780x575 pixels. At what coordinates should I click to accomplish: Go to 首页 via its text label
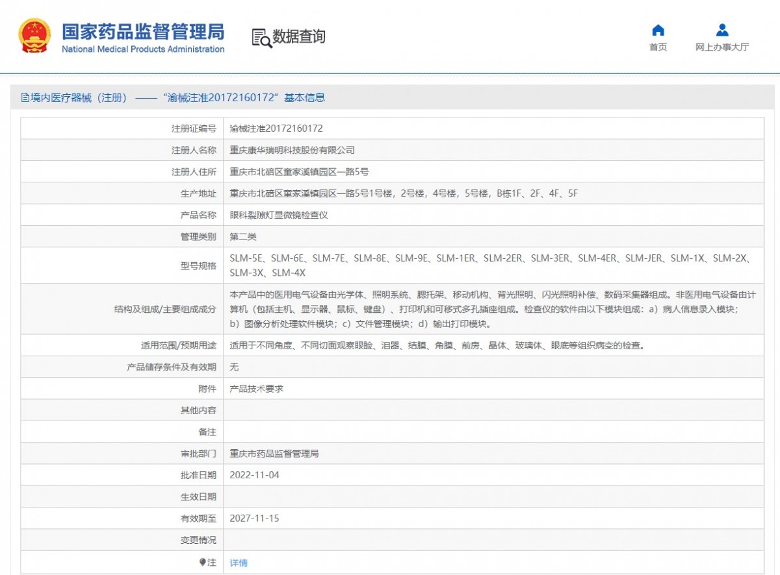[x=658, y=47]
